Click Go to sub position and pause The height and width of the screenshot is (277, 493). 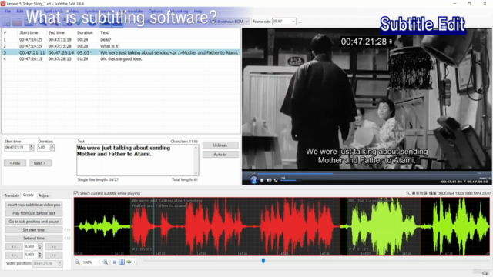(x=34, y=222)
